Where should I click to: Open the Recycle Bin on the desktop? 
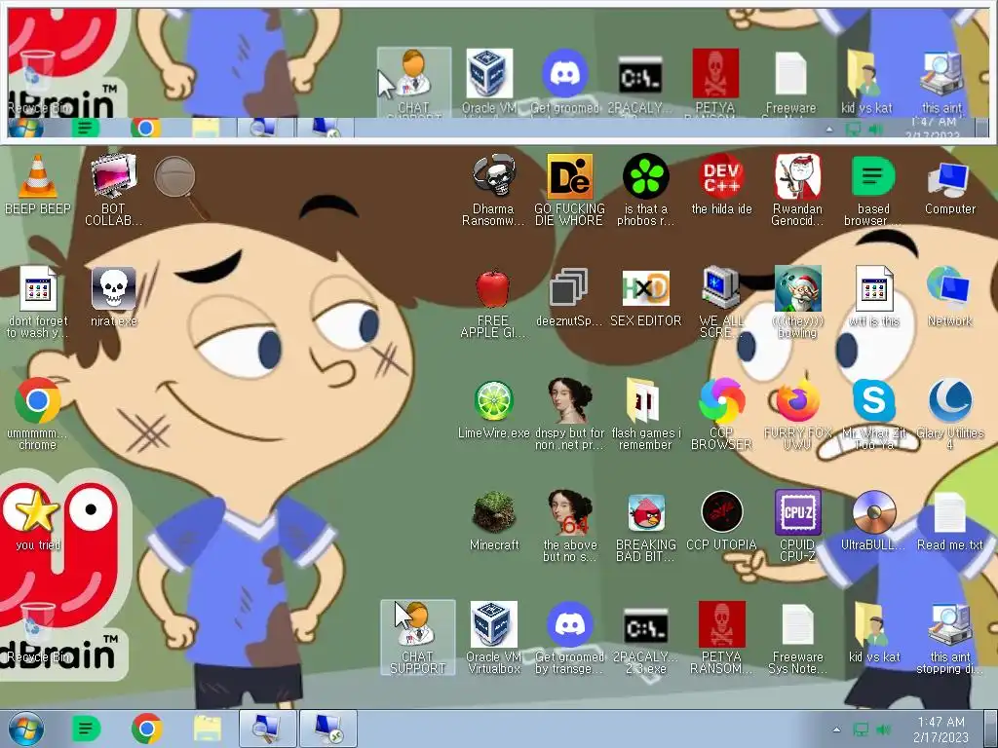point(38,632)
